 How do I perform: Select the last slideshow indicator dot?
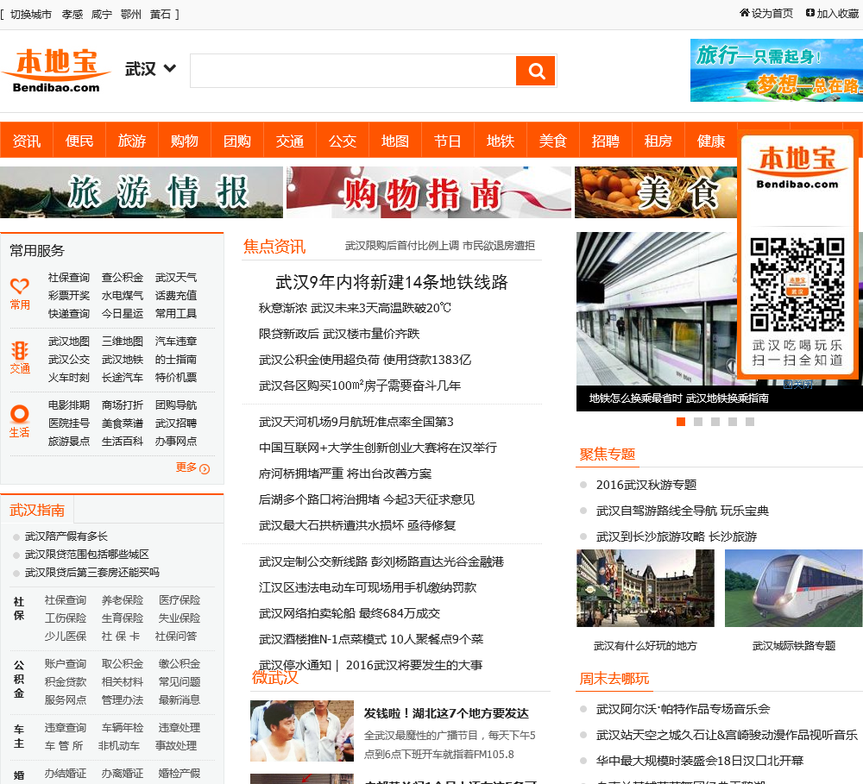750,422
